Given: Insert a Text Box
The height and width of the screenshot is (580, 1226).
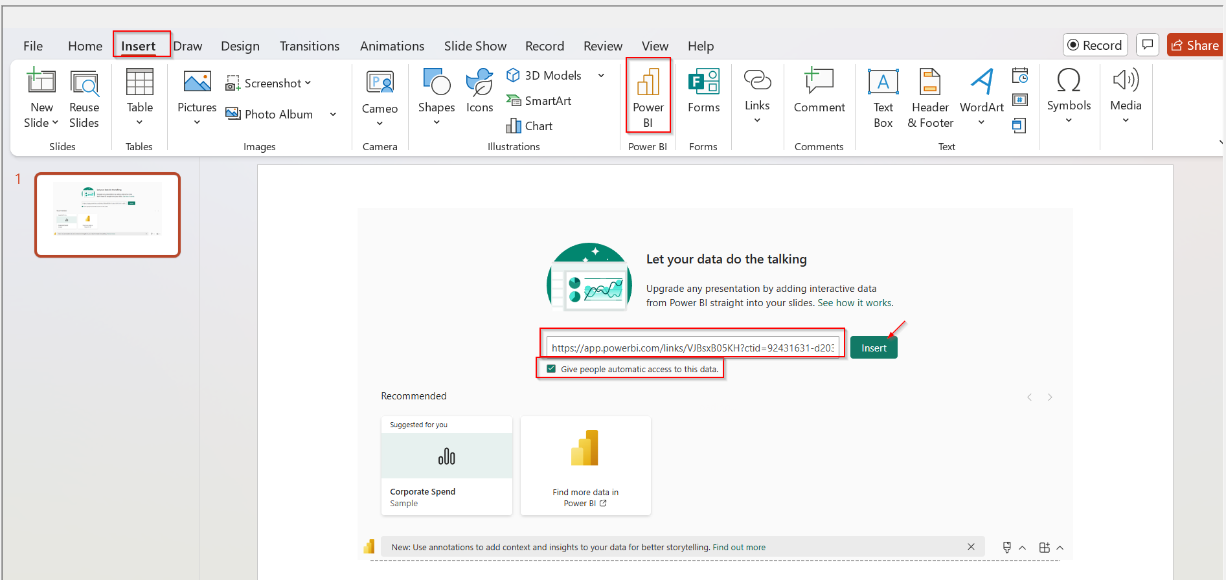Looking at the screenshot, I should 883,98.
